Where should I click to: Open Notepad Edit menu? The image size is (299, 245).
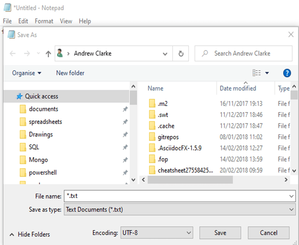point(23,21)
